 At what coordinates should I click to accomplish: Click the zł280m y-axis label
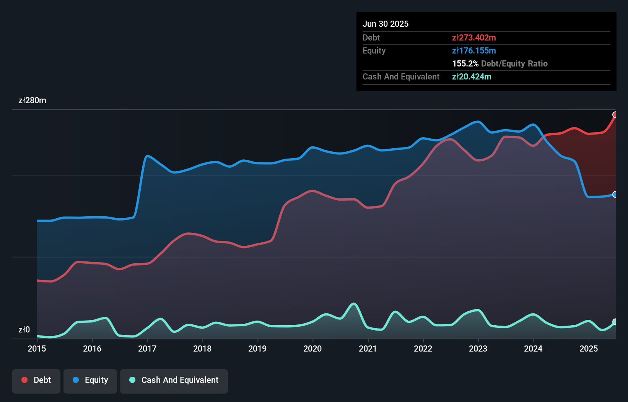[x=32, y=100]
